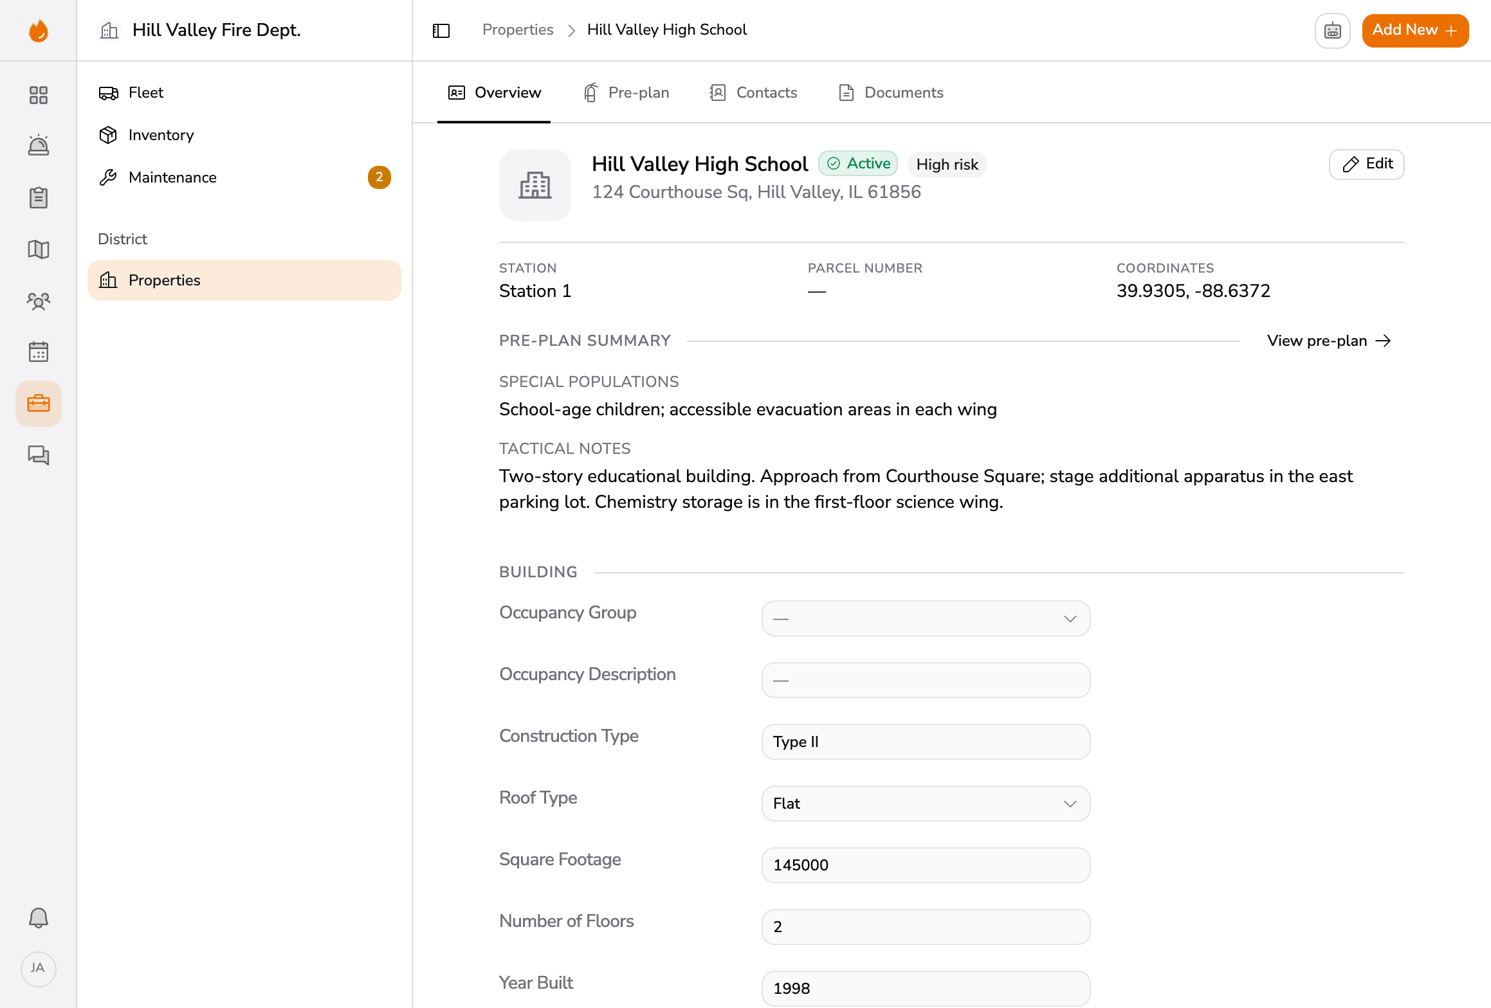
Task: Click the Occupancy Description field
Action: pos(926,680)
